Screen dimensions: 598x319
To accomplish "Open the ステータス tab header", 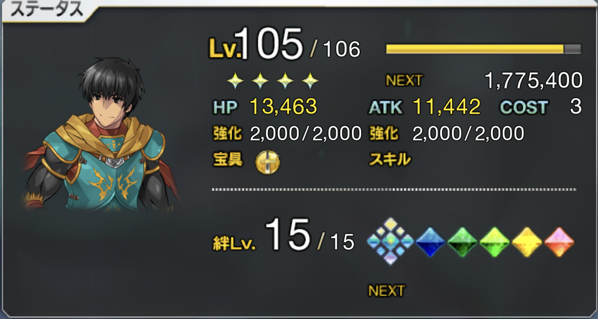I will click(x=46, y=11).
